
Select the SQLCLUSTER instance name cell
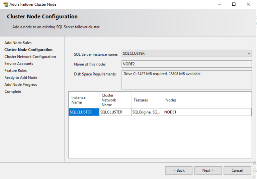pos(84,112)
